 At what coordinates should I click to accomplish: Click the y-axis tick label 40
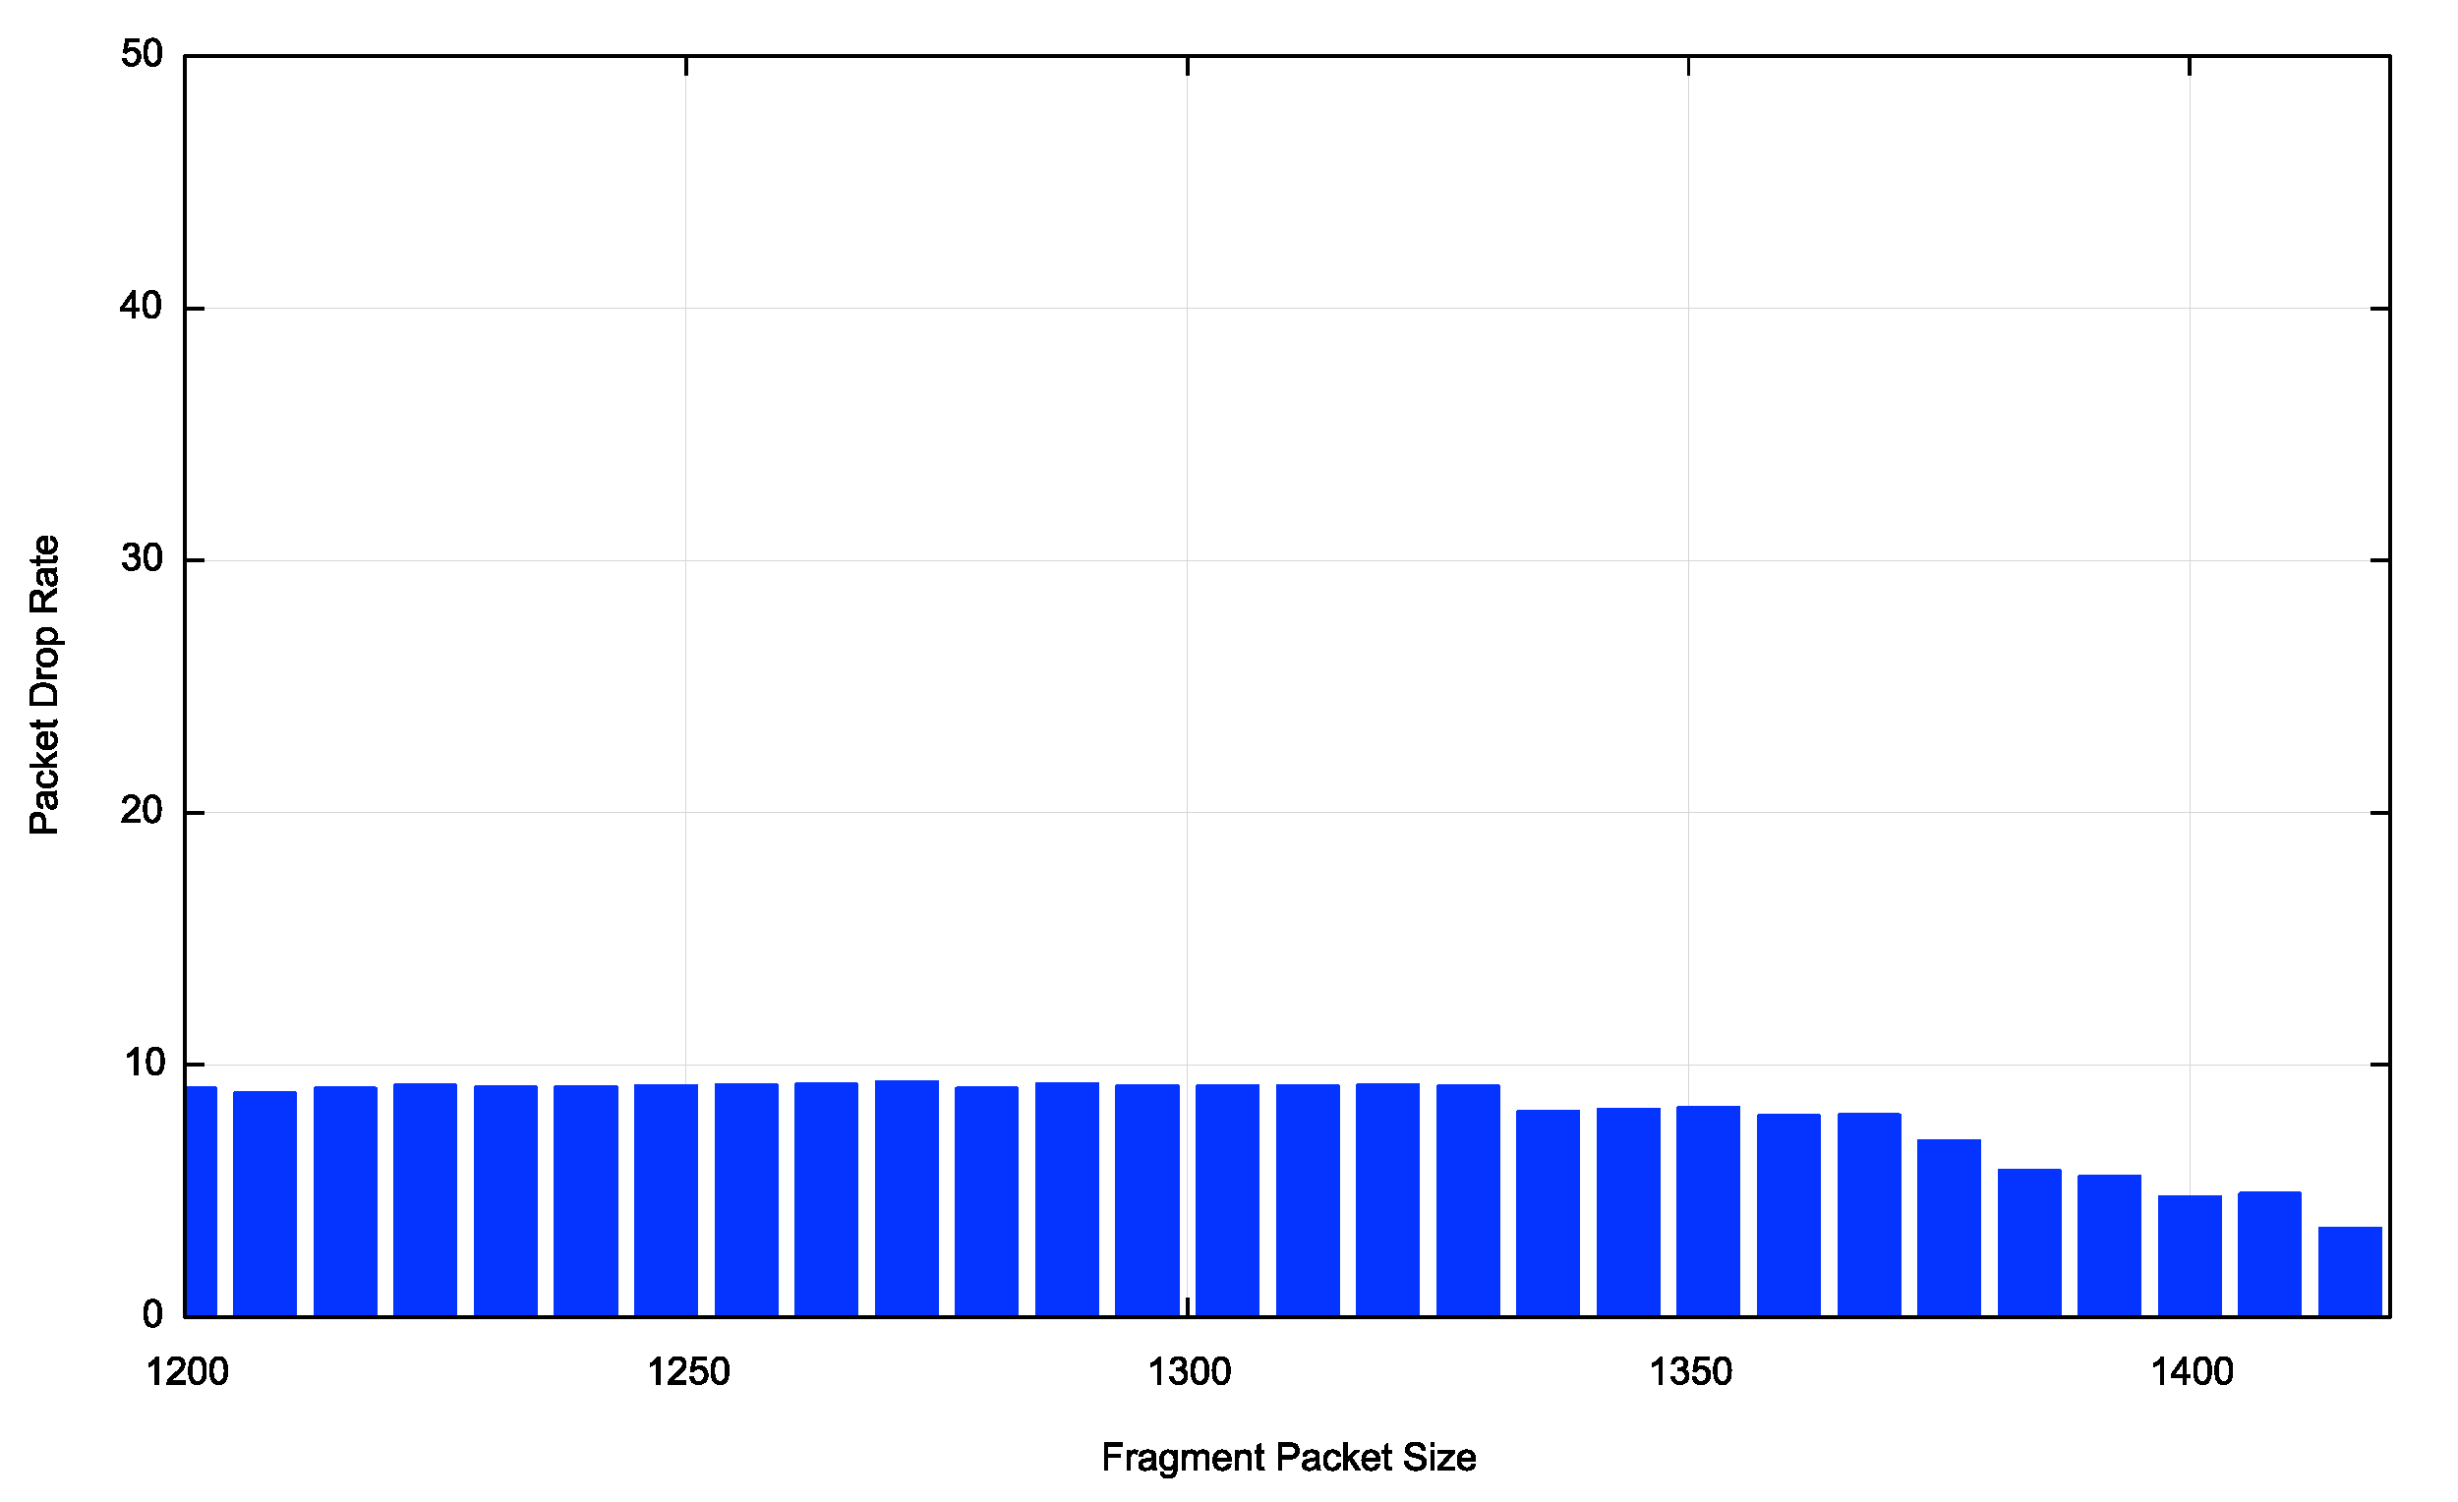(x=141, y=306)
